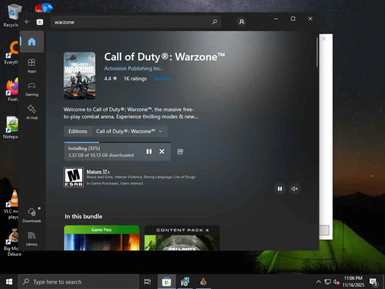Image resolution: width=385 pixels, height=289 pixels.
Task: Open Task View from taskbar
Action: point(147,281)
